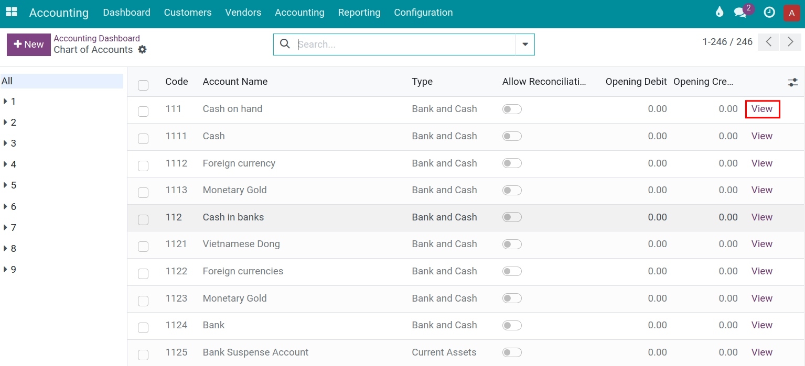
Task: Select the checkbox for Cash on hand
Action: (x=143, y=111)
